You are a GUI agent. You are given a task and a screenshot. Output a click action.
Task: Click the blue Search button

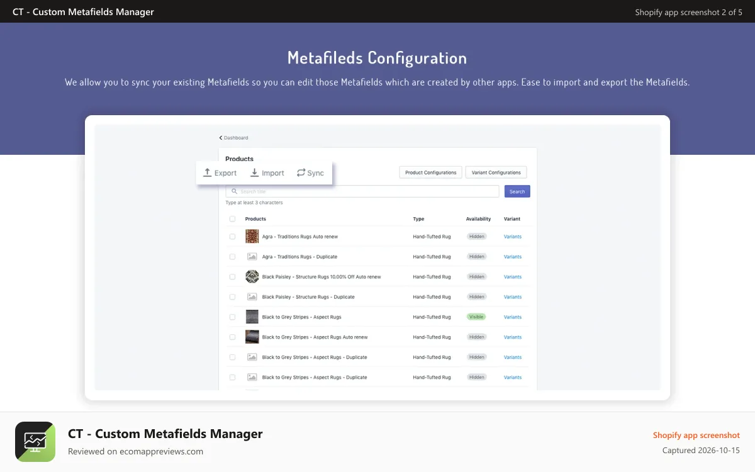(x=517, y=191)
